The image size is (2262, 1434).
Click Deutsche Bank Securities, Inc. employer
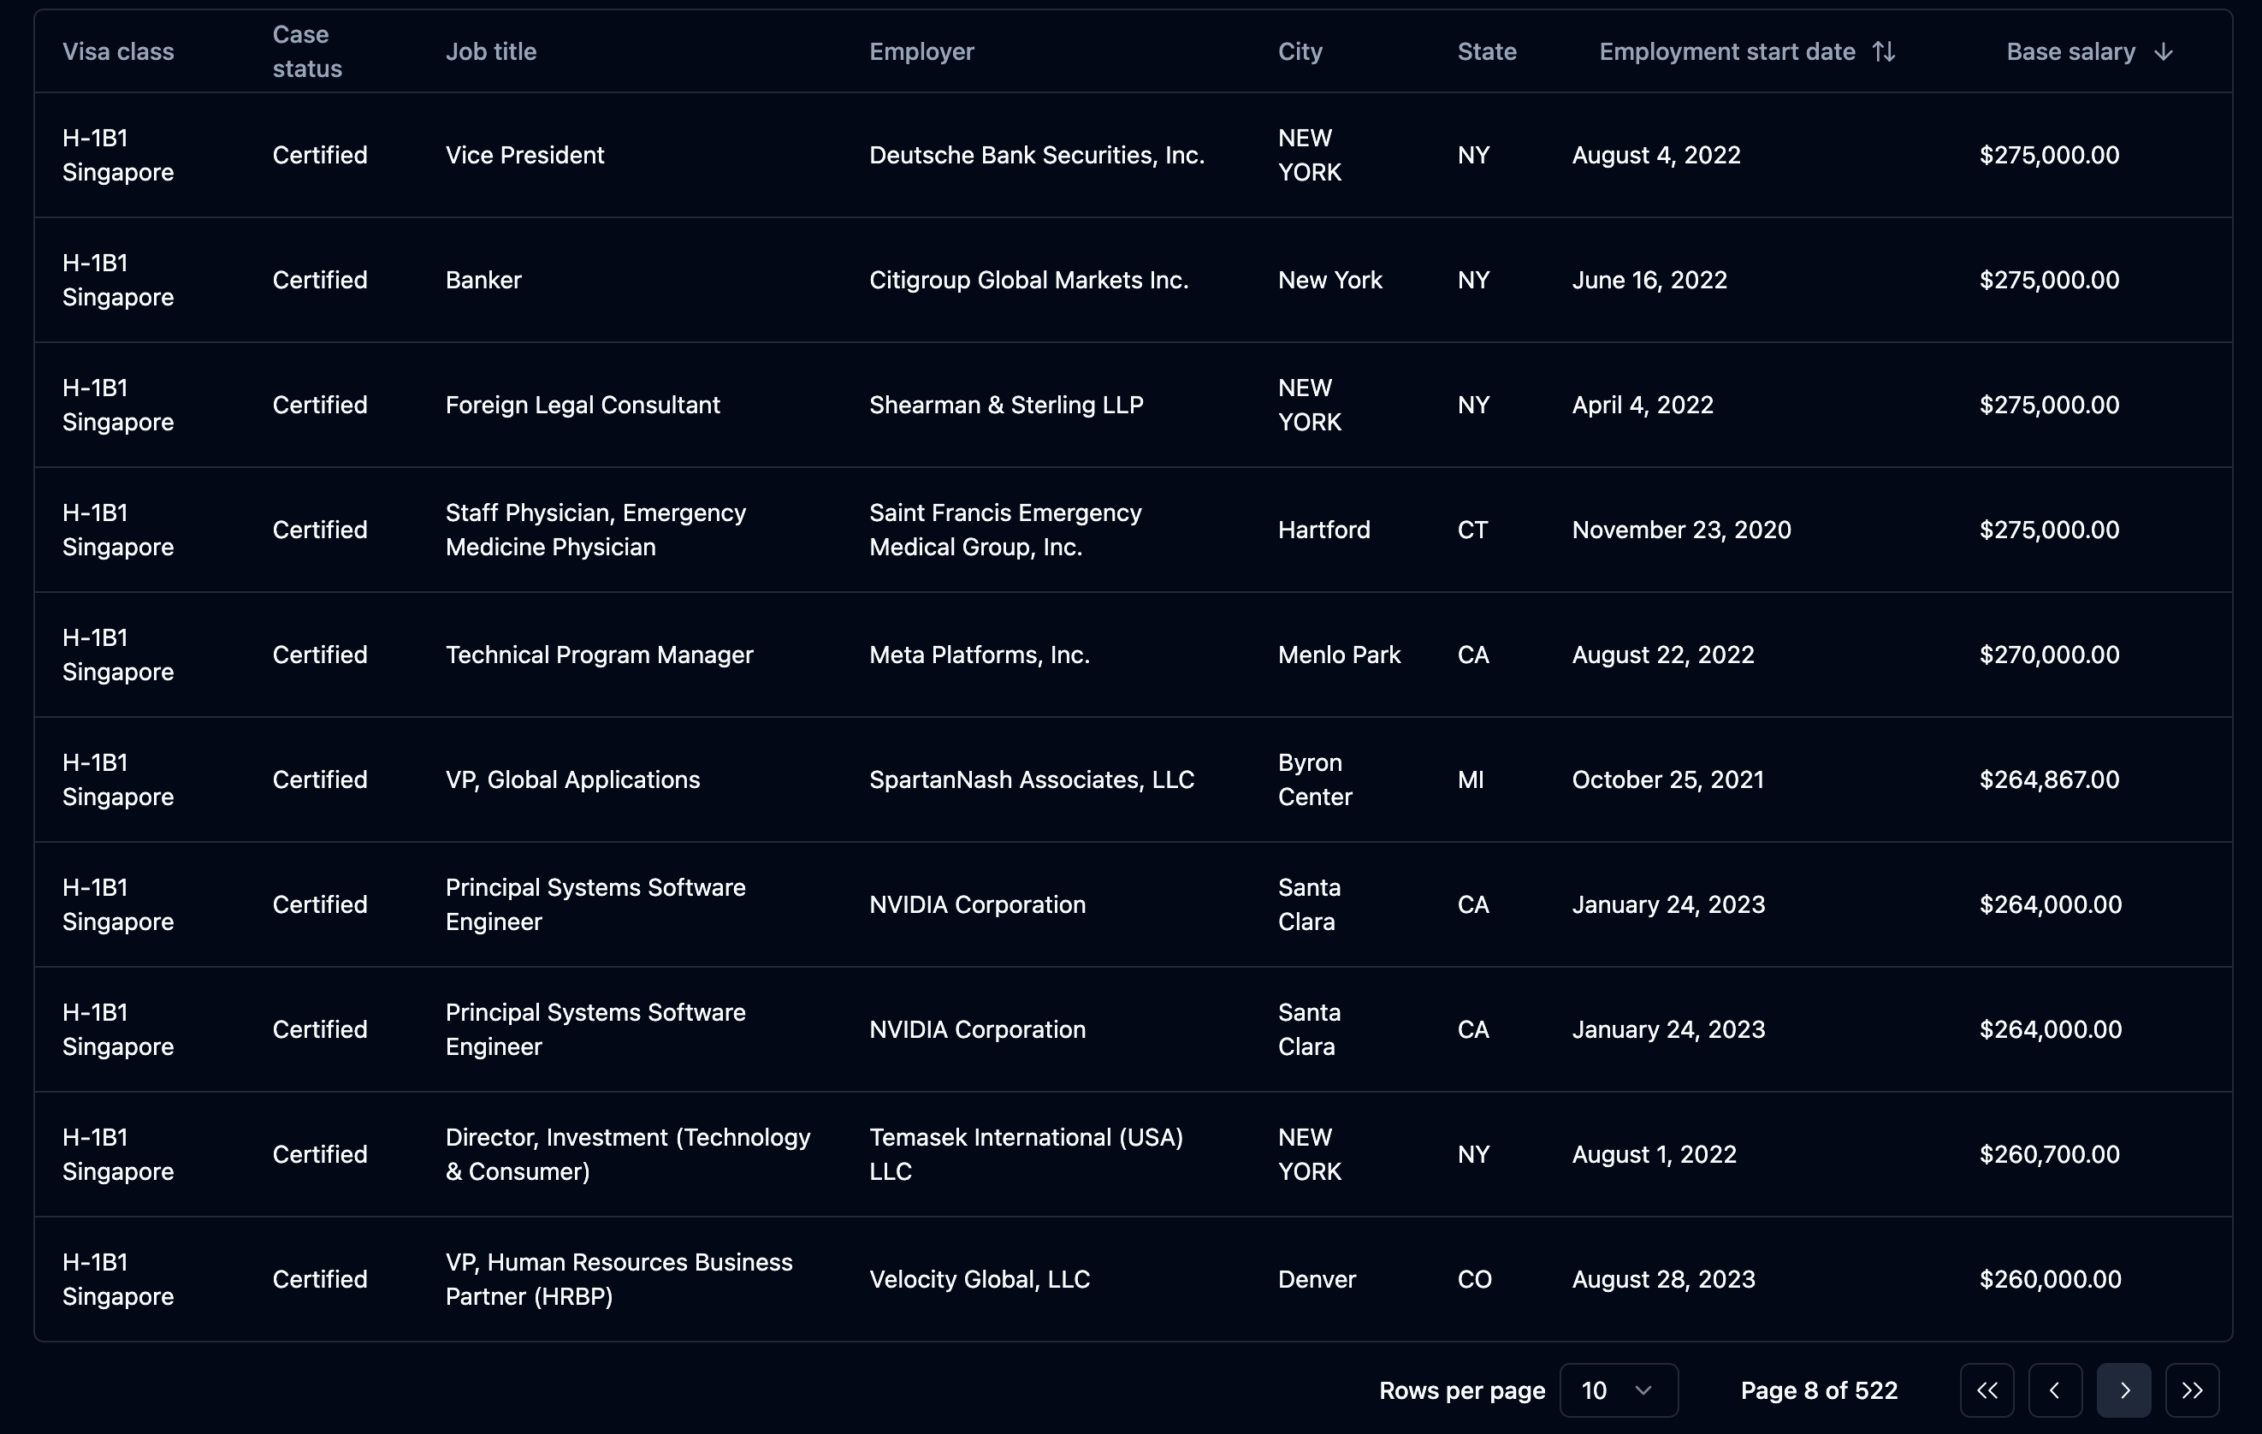tap(1037, 155)
